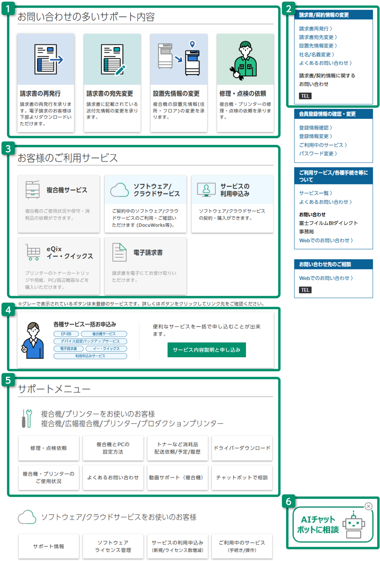Click the サービスの利用申込み monitor icon
The width and height of the screenshot is (380, 561).
206,189
